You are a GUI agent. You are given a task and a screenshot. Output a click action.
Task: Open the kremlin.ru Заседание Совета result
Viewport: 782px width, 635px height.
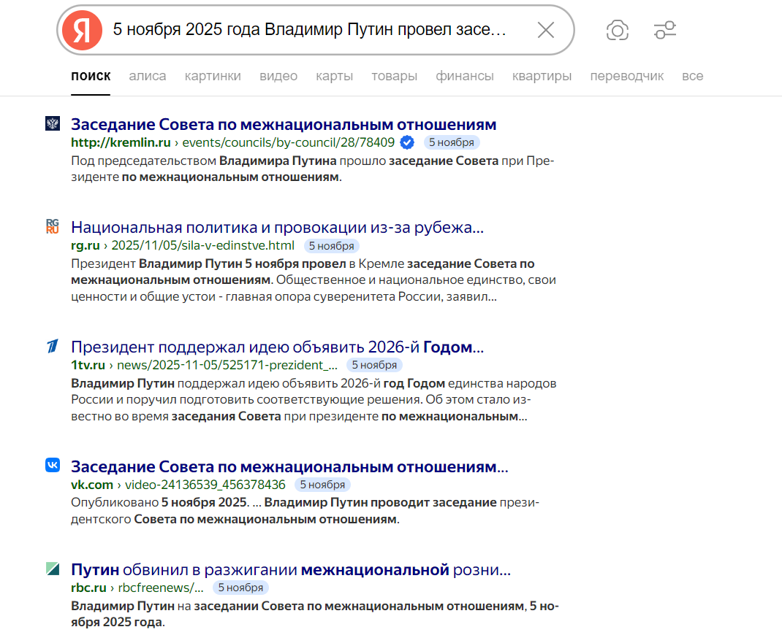(x=284, y=124)
